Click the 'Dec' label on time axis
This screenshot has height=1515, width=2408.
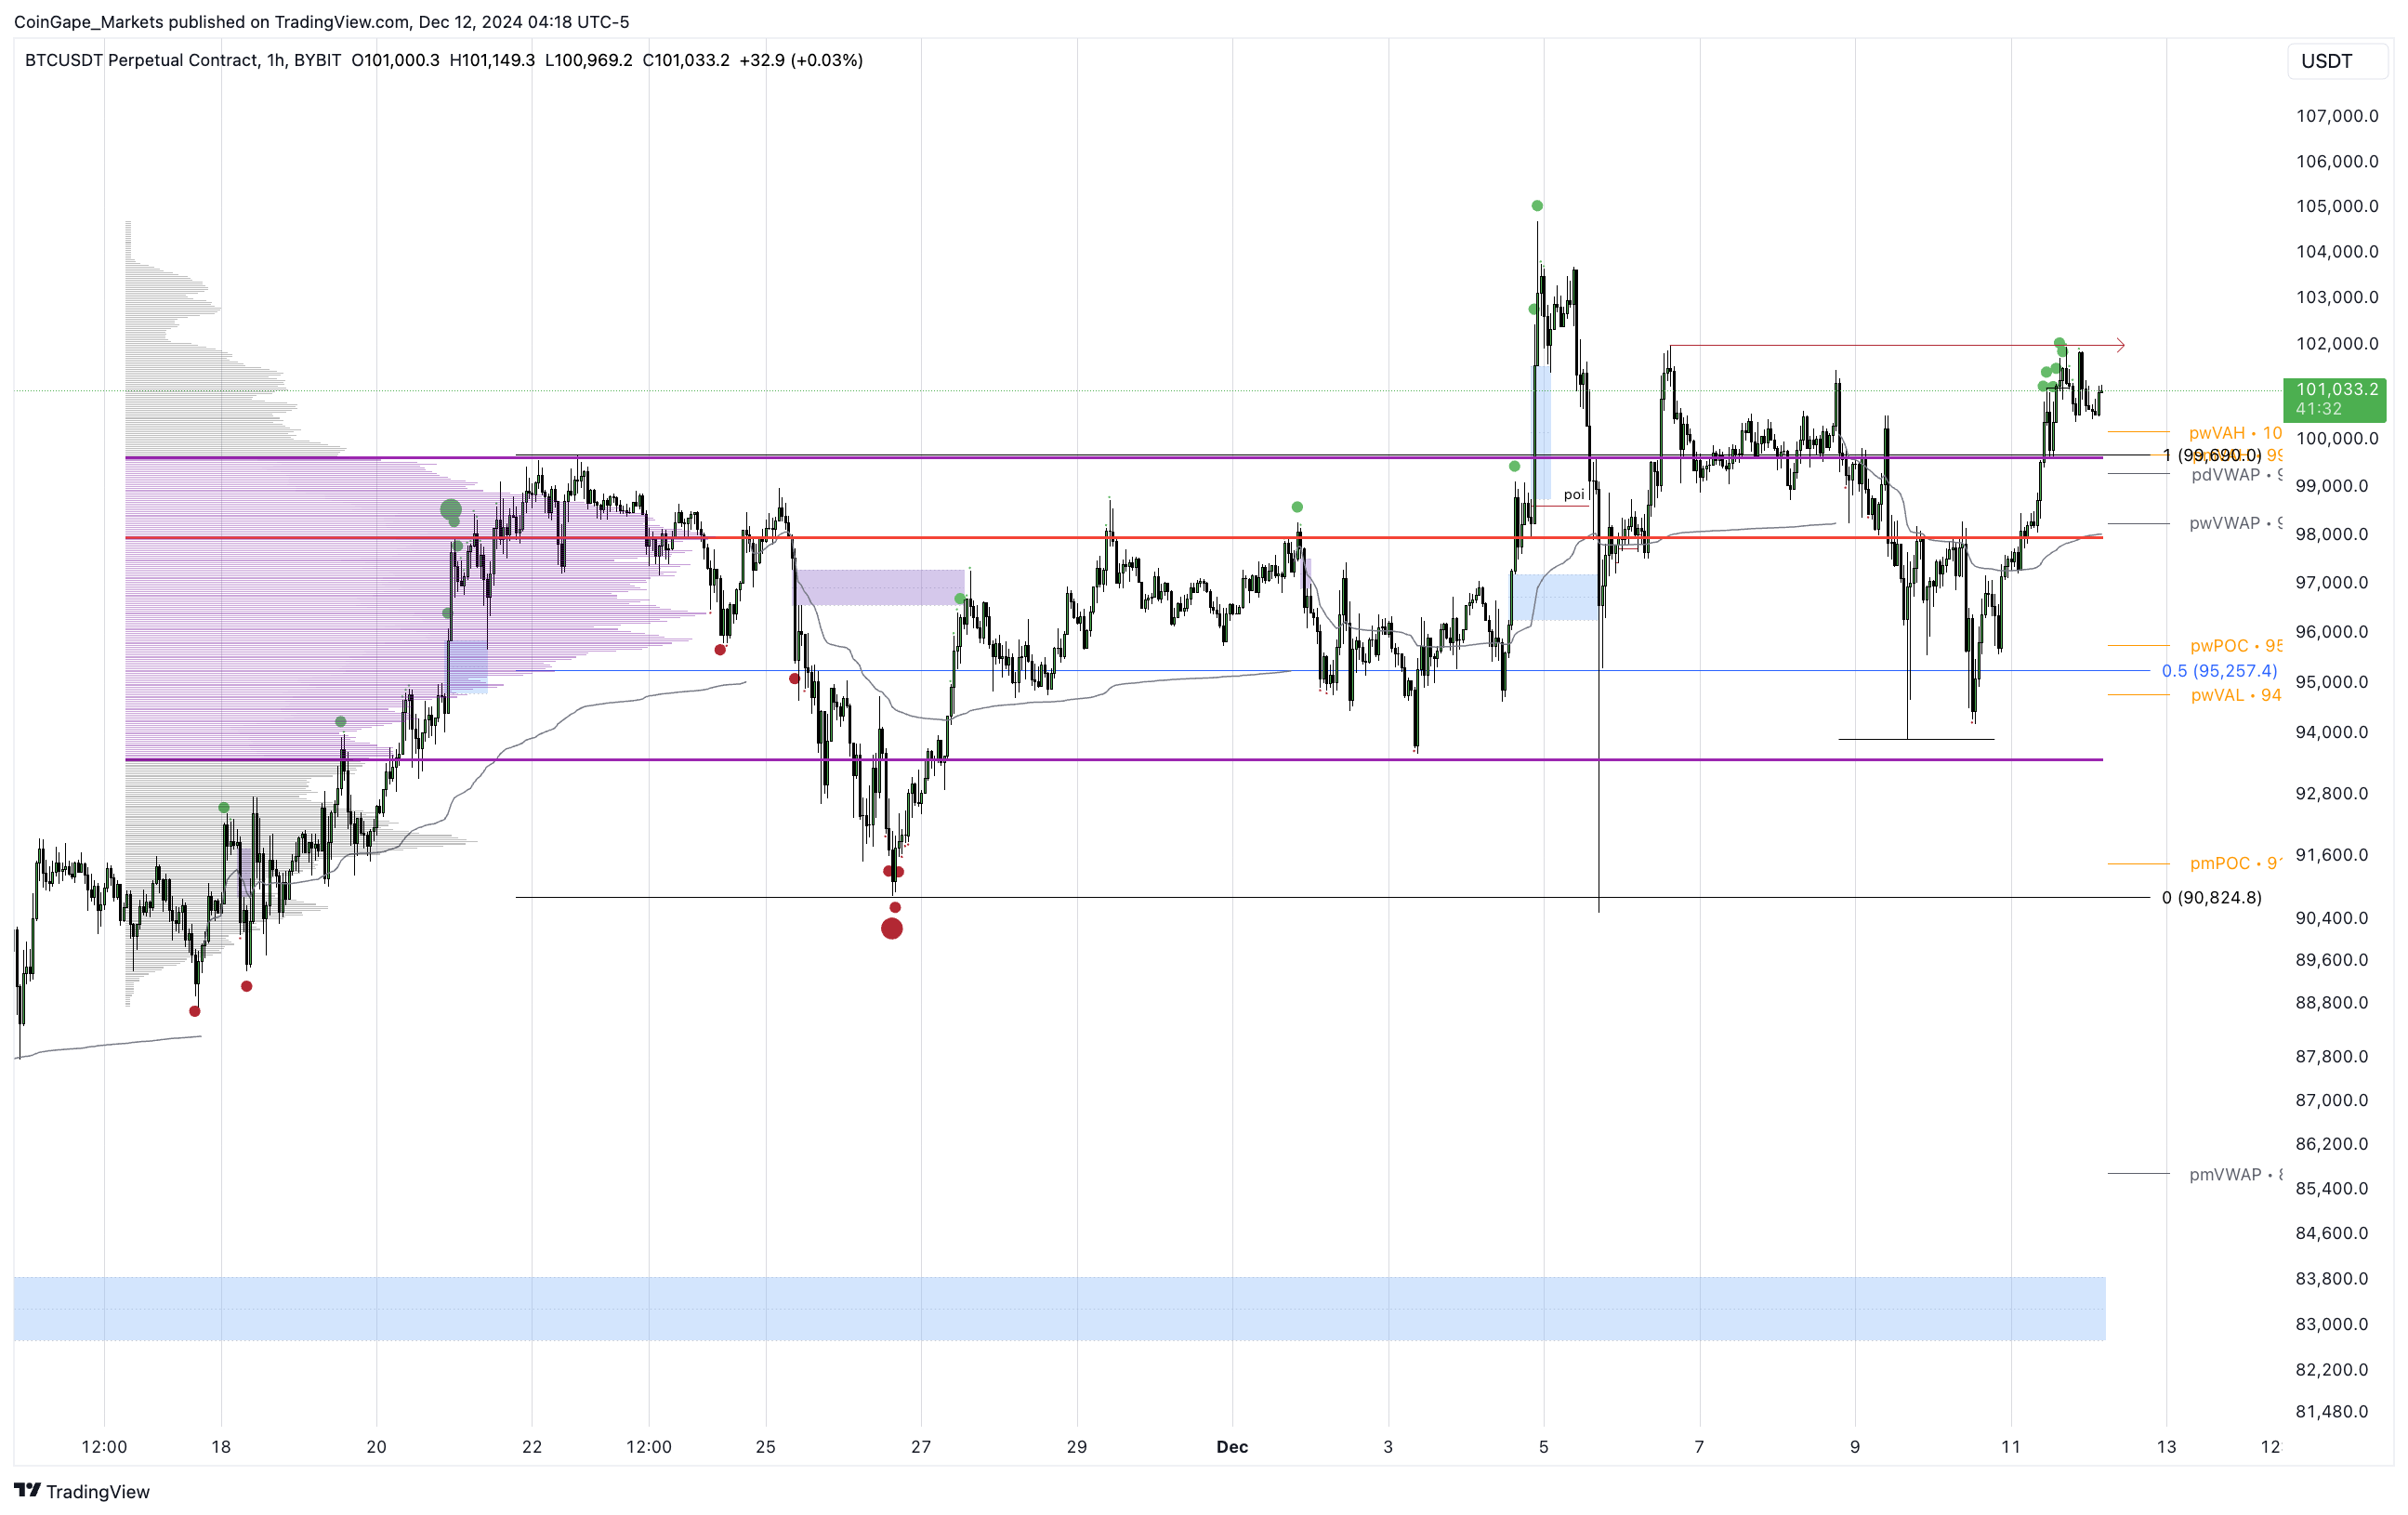1232,1447
